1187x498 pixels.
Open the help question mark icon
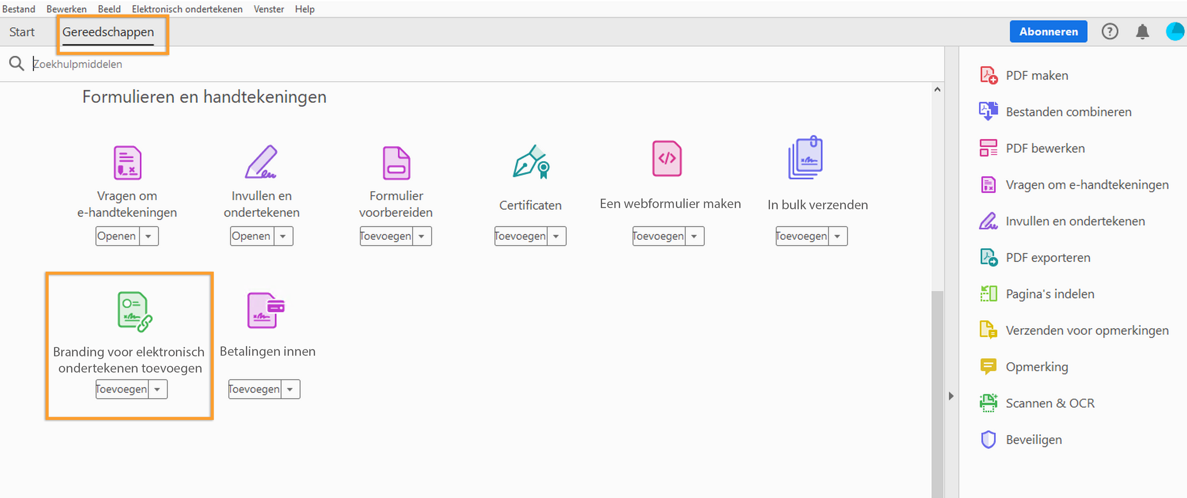pyautogui.click(x=1110, y=32)
